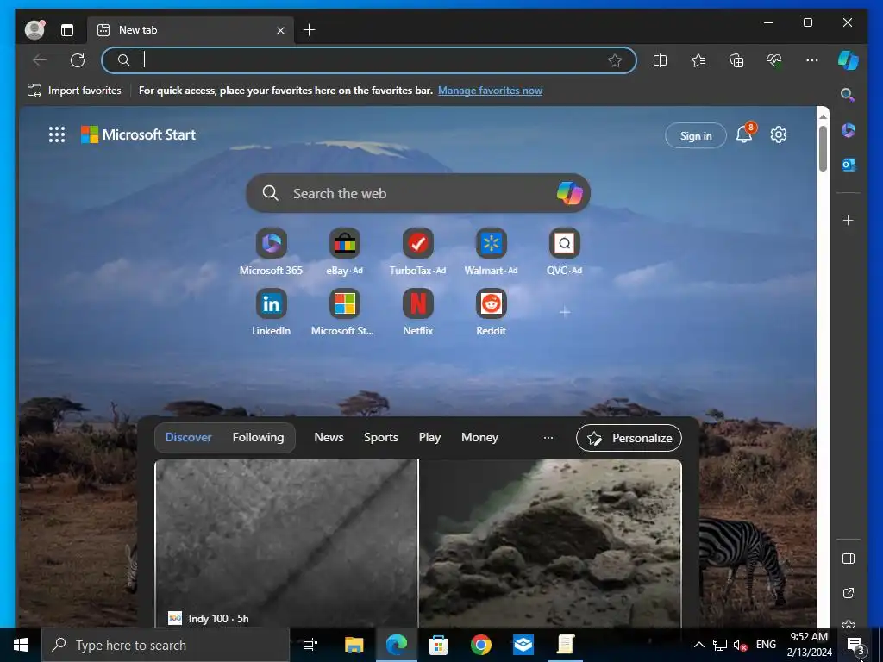Screen dimensions: 883x662
Task: Add a new quick link tile
Action: pos(565,312)
